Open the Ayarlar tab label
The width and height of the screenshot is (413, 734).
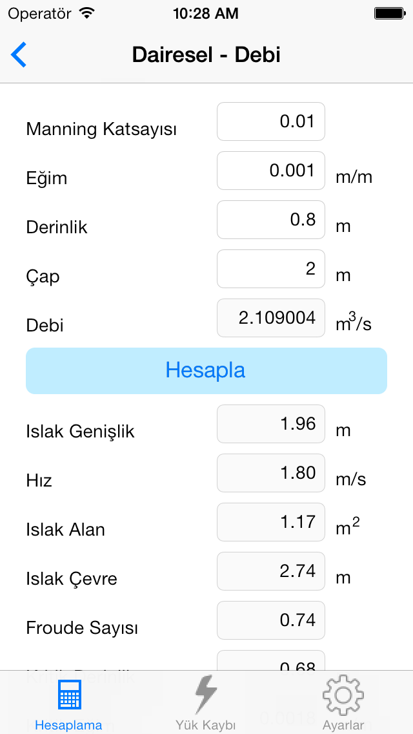click(343, 725)
